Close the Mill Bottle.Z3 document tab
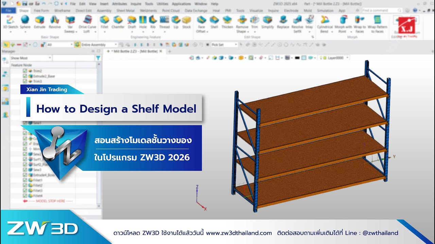Image resolution: width=435 pixels, height=244 pixels. point(161,51)
